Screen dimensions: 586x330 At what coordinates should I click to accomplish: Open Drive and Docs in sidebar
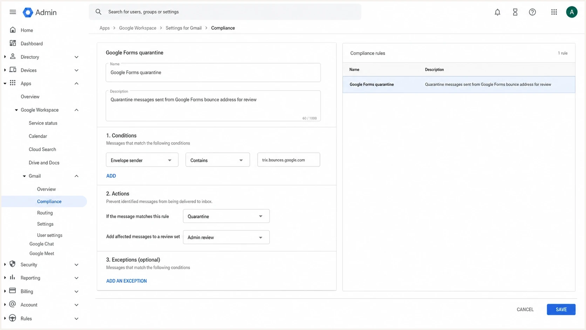coord(44,163)
